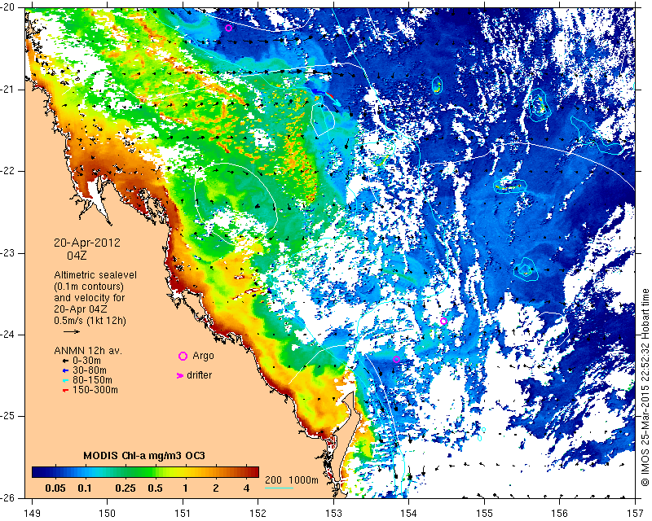The width and height of the screenshot is (652, 521).
Task: Click the '80-150m' depth label
Action: 92,380
